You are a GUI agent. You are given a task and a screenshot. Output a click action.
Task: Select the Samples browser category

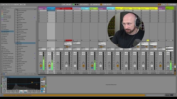[5, 40]
